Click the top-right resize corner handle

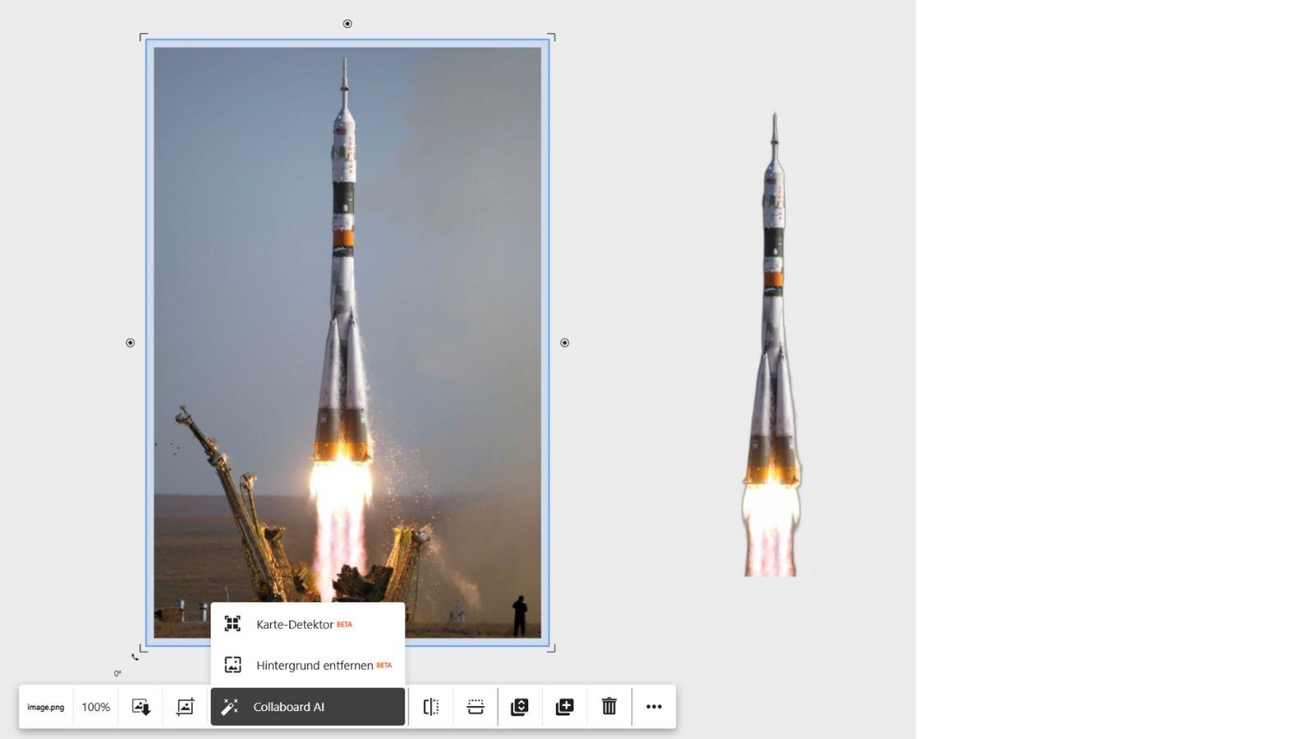coord(552,37)
